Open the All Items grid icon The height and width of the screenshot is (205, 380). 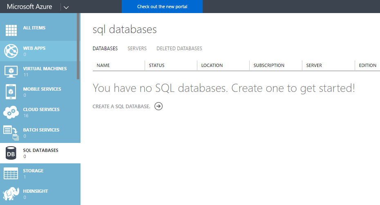[x=11, y=30]
